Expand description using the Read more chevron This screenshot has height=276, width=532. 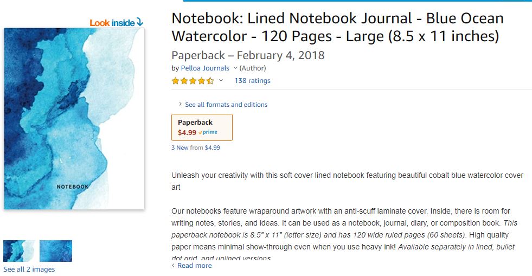tap(173, 266)
